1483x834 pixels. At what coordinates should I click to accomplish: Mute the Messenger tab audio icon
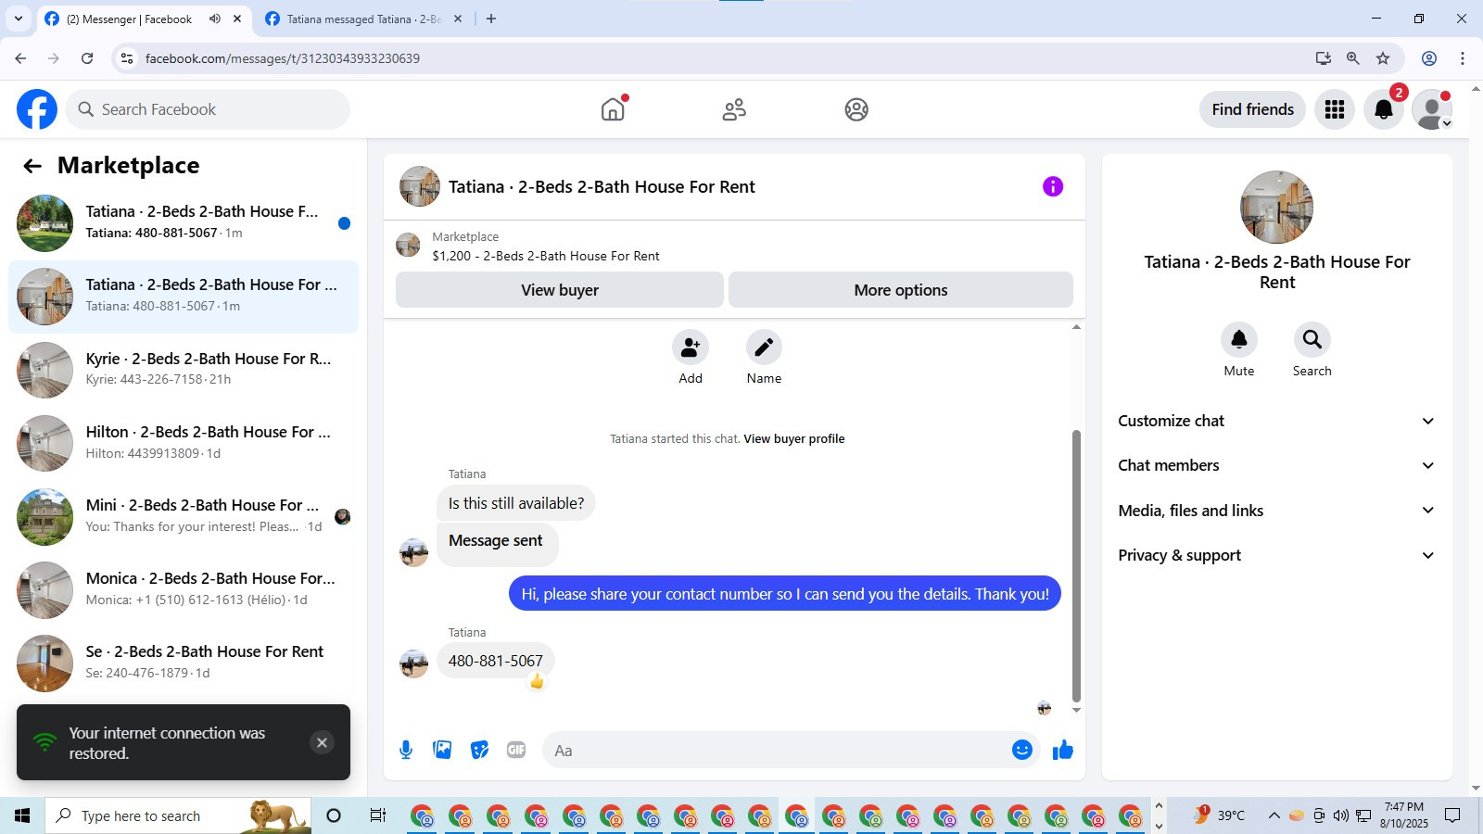(215, 19)
